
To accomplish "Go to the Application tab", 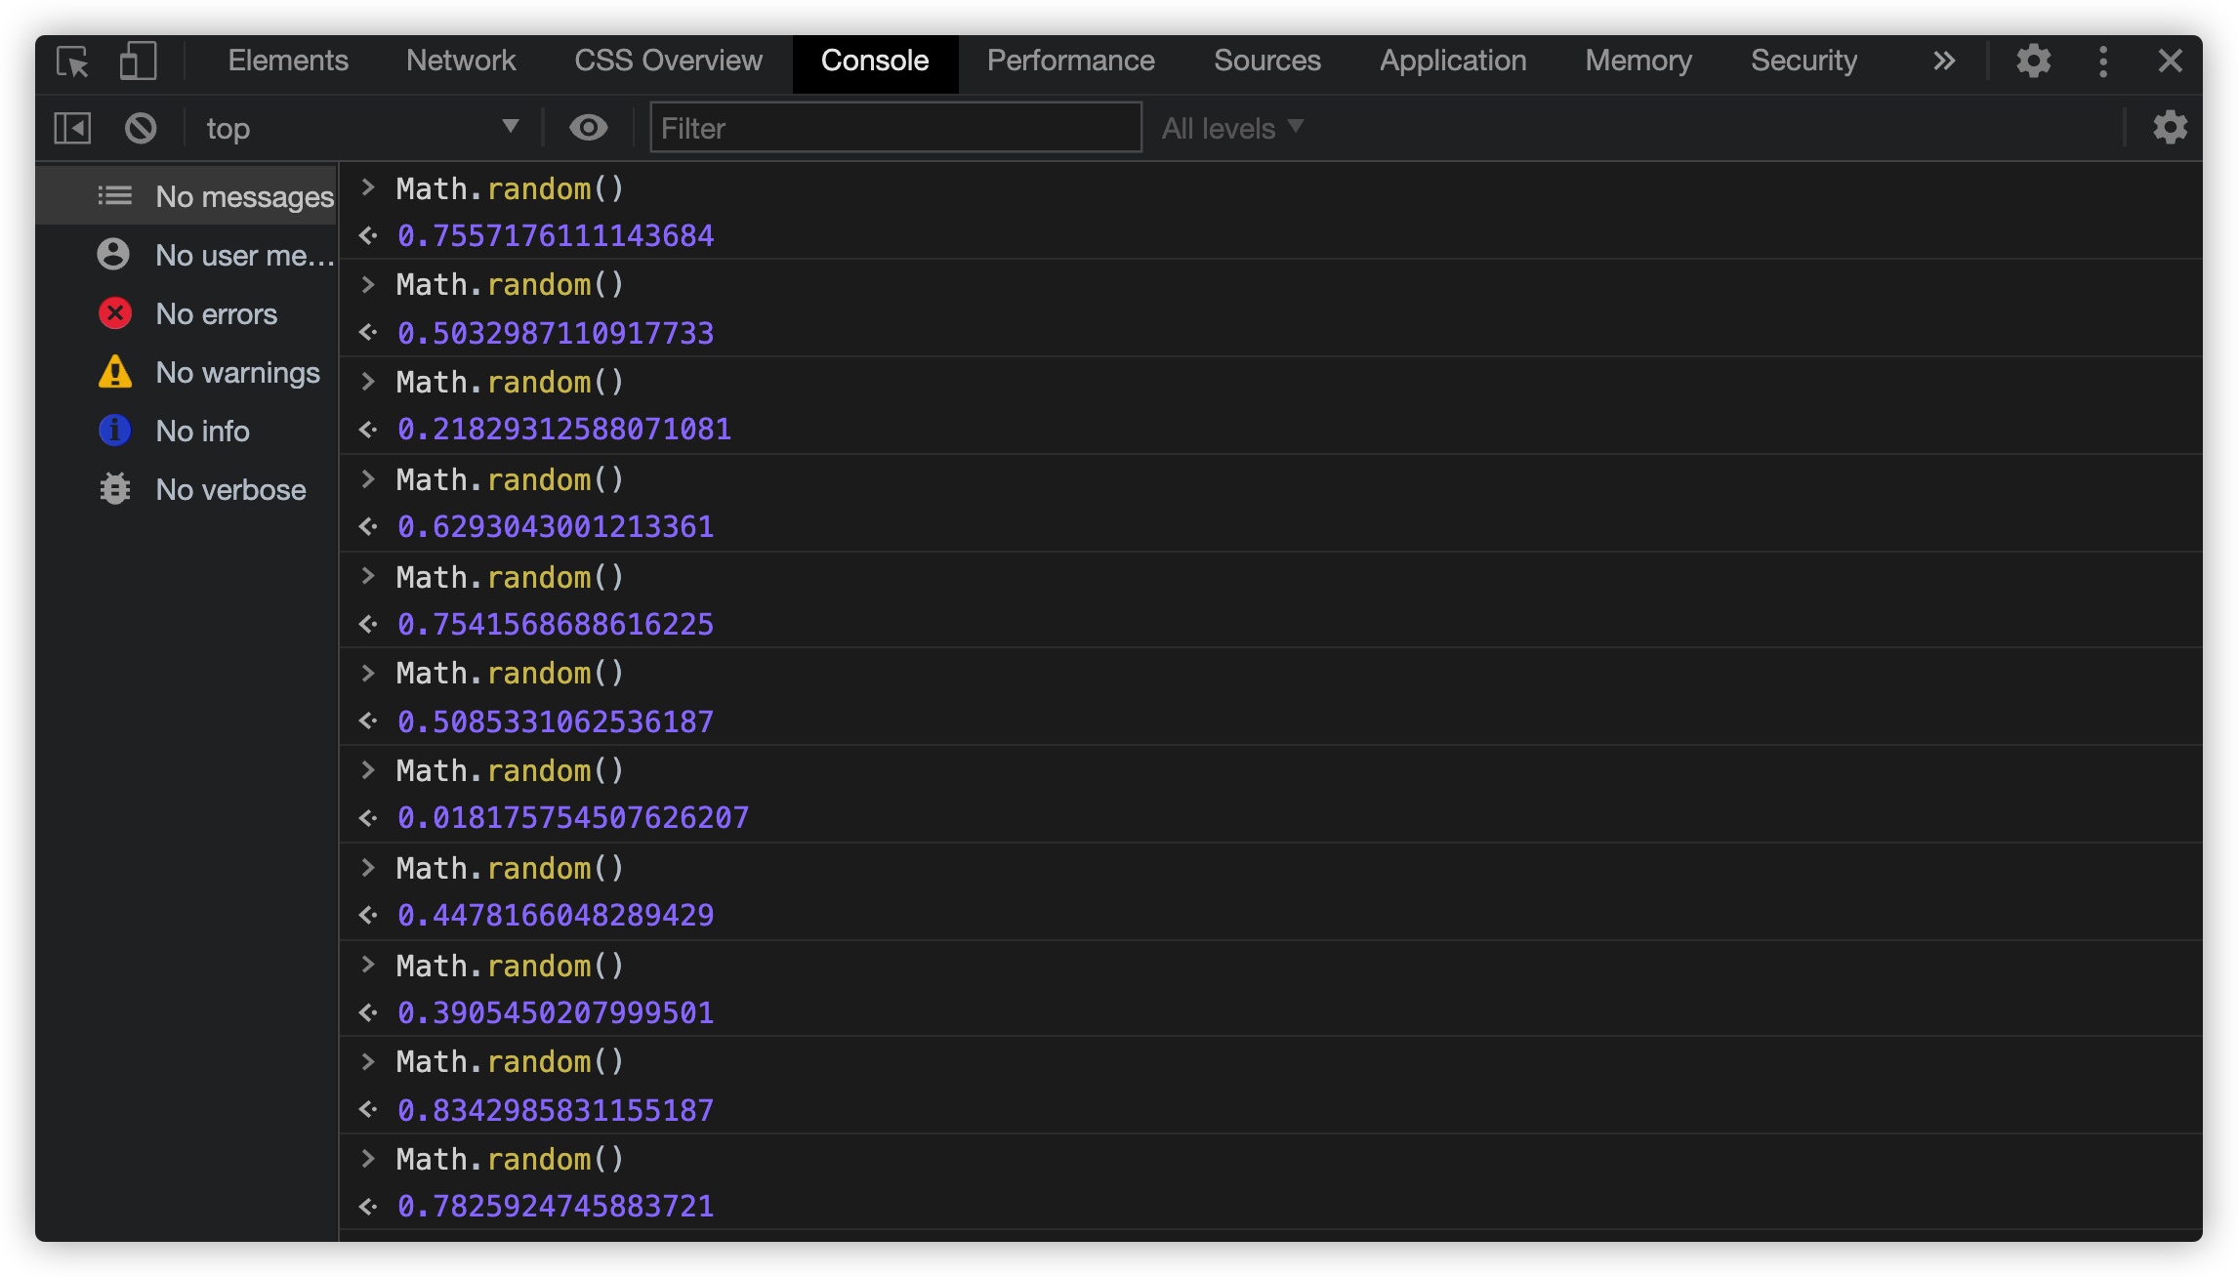I will (x=1453, y=61).
